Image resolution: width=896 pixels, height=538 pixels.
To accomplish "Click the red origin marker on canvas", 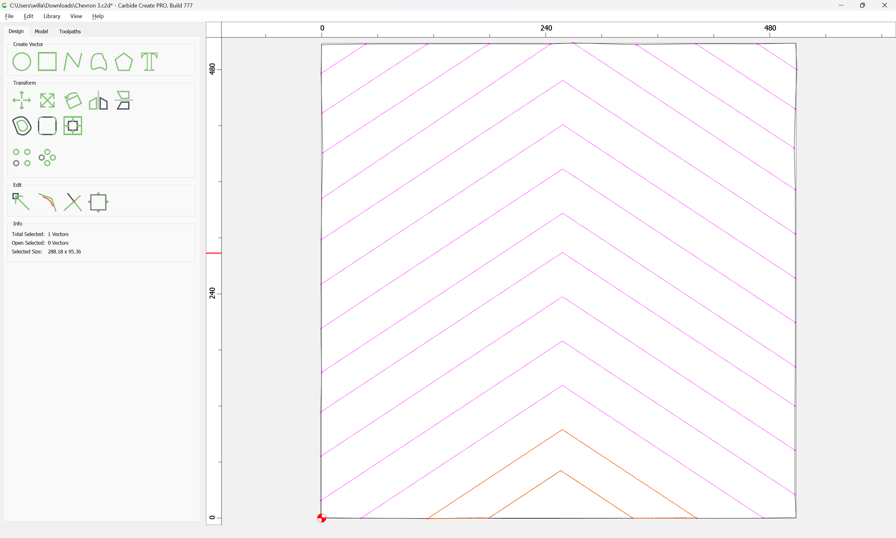I will [322, 518].
